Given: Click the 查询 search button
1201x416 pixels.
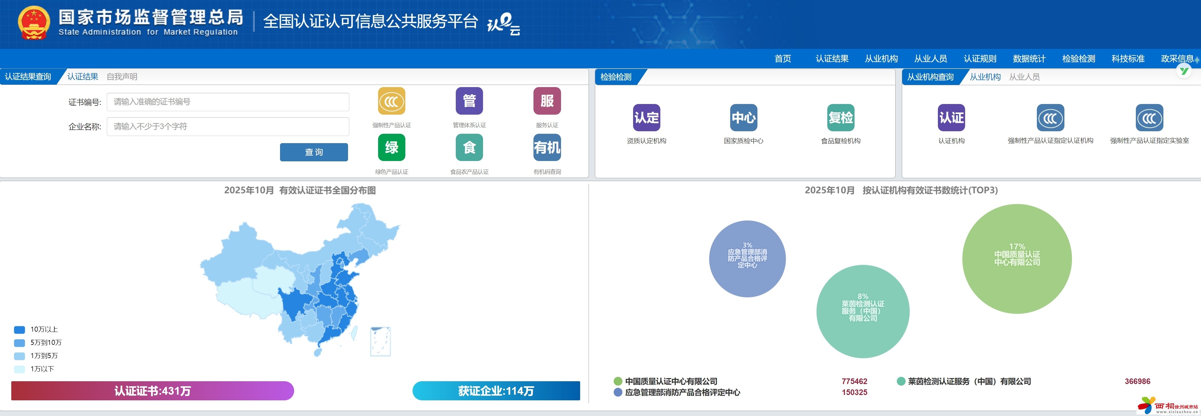Looking at the screenshot, I should pos(313,152).
